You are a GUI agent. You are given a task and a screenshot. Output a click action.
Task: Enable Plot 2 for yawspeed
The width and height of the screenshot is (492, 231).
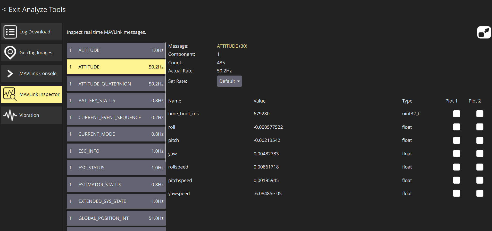pyautogui.click(x=480, y=193)
